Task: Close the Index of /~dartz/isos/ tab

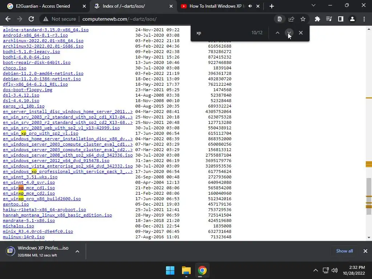Action: tap(171, 6)
